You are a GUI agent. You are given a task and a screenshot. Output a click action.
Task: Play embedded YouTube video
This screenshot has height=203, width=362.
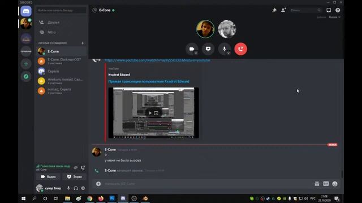150,113
